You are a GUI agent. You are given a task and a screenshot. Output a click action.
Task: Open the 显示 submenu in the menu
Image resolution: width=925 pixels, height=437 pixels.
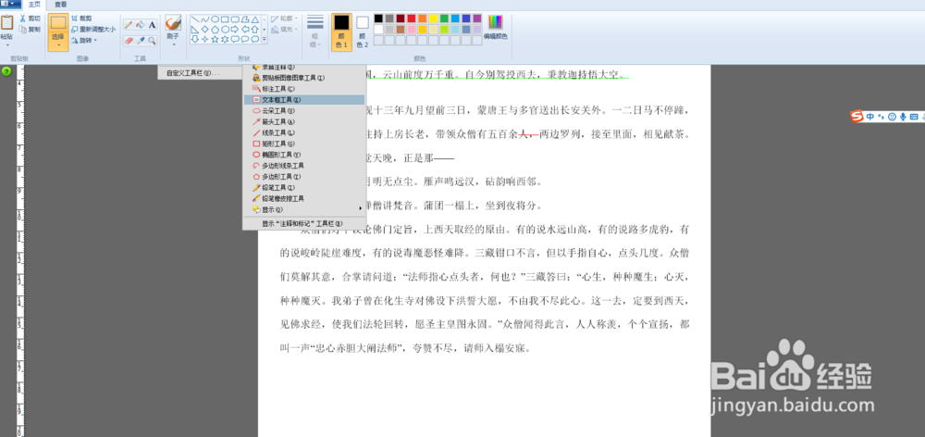tap(303, 209)
